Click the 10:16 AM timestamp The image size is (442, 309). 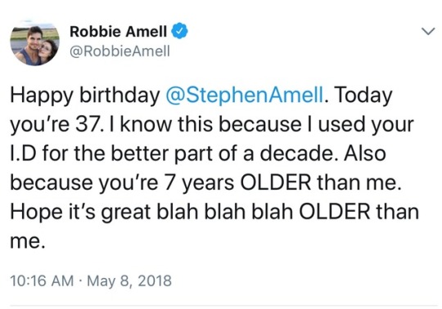coord(42,280)
